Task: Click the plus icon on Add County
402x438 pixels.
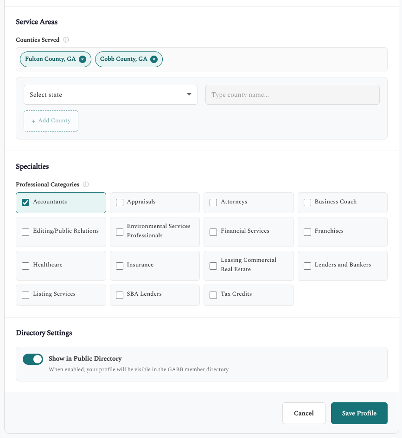Action: (33, 121)
